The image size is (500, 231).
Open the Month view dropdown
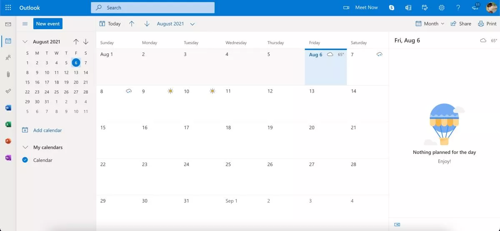coord(430,24)
